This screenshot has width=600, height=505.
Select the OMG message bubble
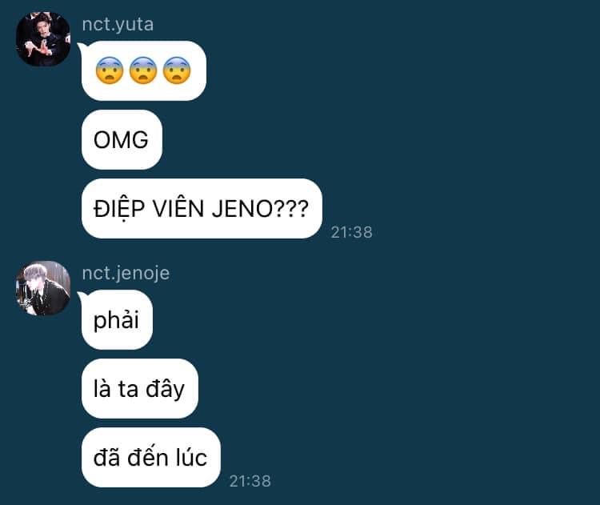(x=122, y=140)
